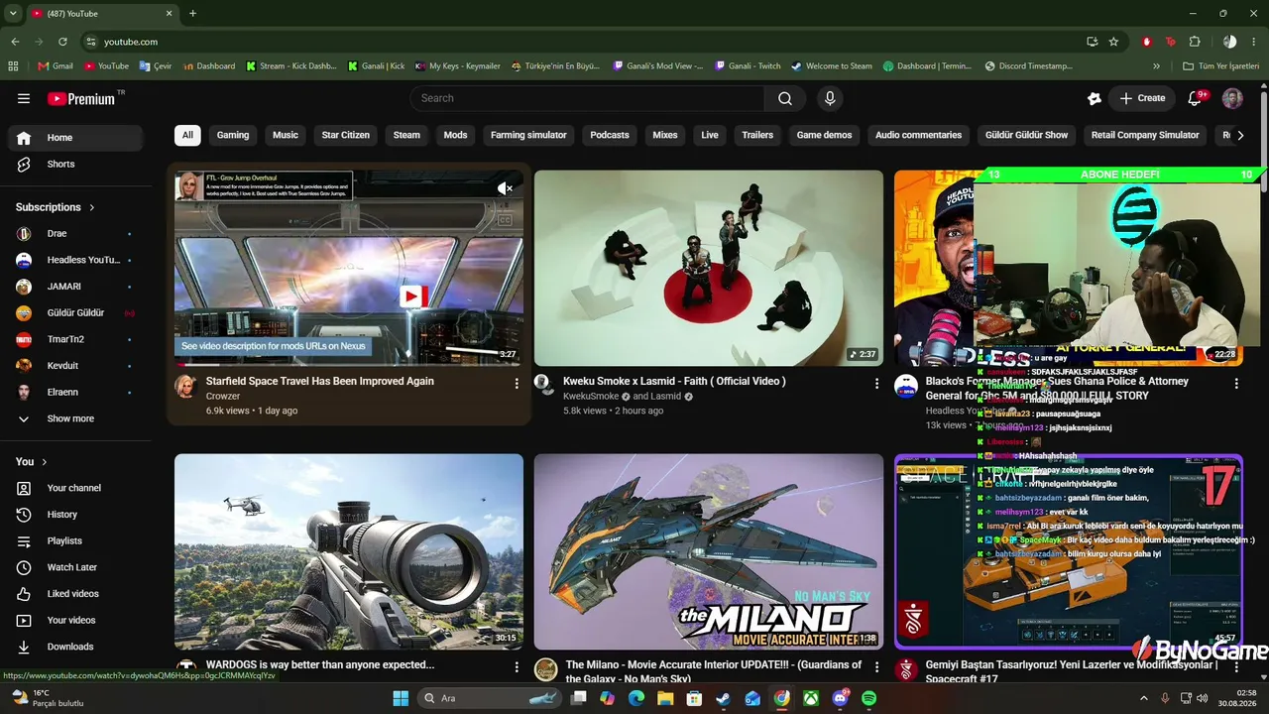Open options menu for WARDOGS video
1269x714 pixels.
click(517, 667)
